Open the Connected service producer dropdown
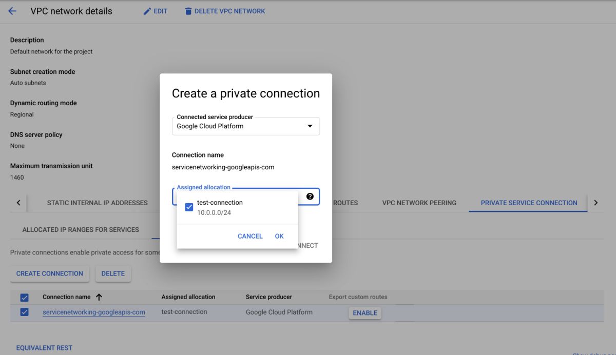616x355 pixels. (246, 126)
